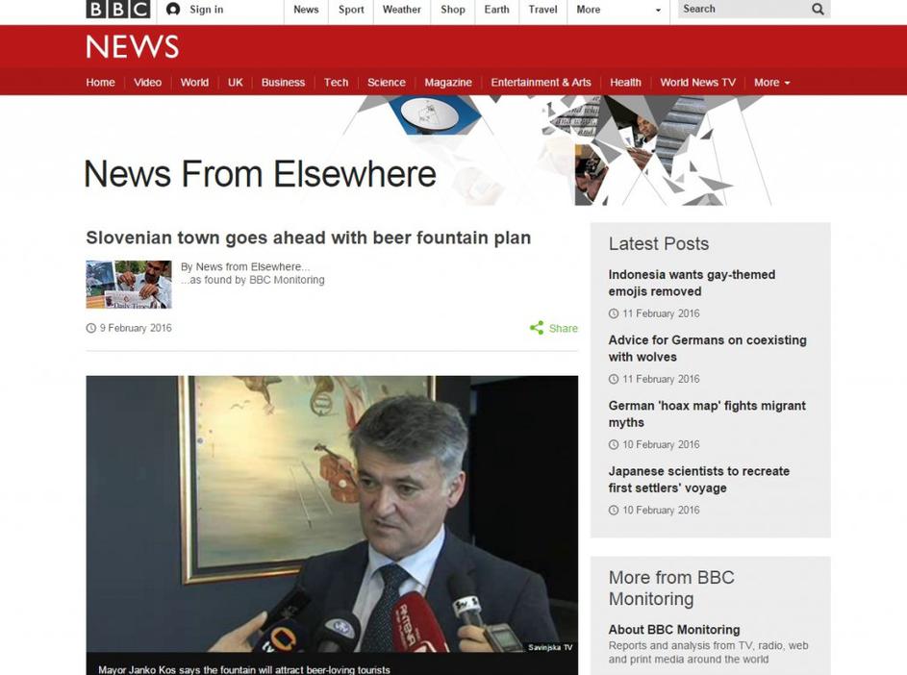Select the Tech section tab

point(336,83)
